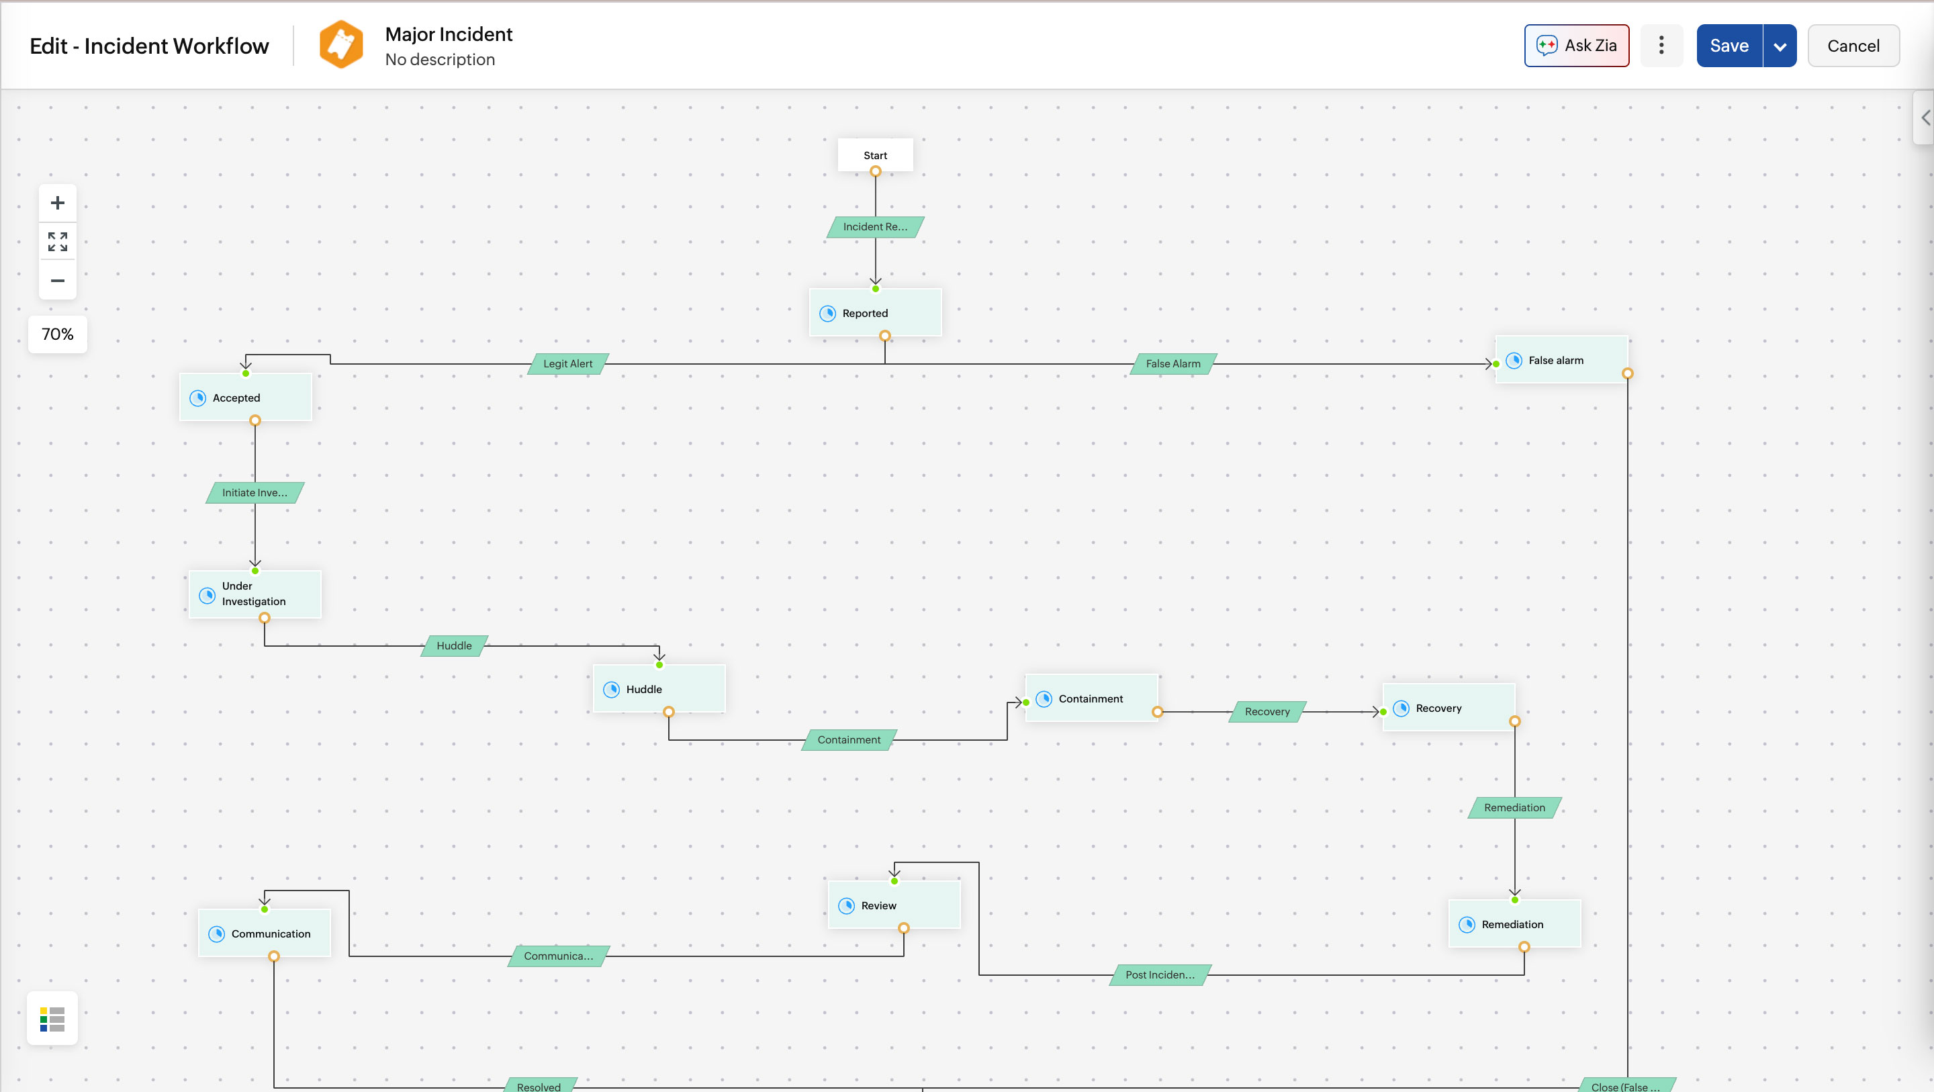
Task: Select the Review status node
Action: (894, 905)
